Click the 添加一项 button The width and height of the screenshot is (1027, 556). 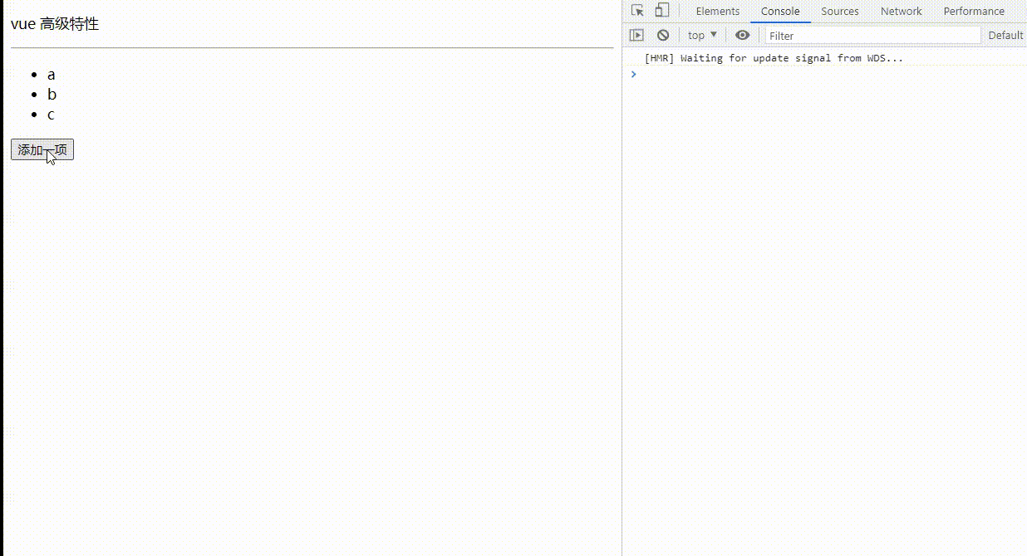(x=42, y=149)
